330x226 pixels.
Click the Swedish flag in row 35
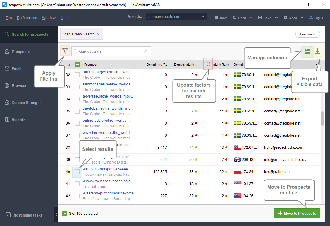(237, 111)
